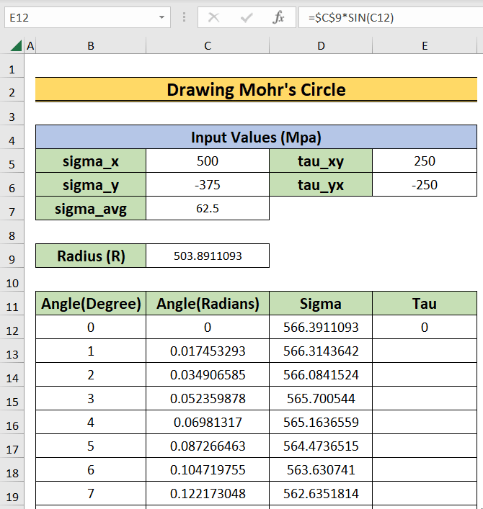Select the cell with value -250
The image size is (483, 509).
point(425,185)
